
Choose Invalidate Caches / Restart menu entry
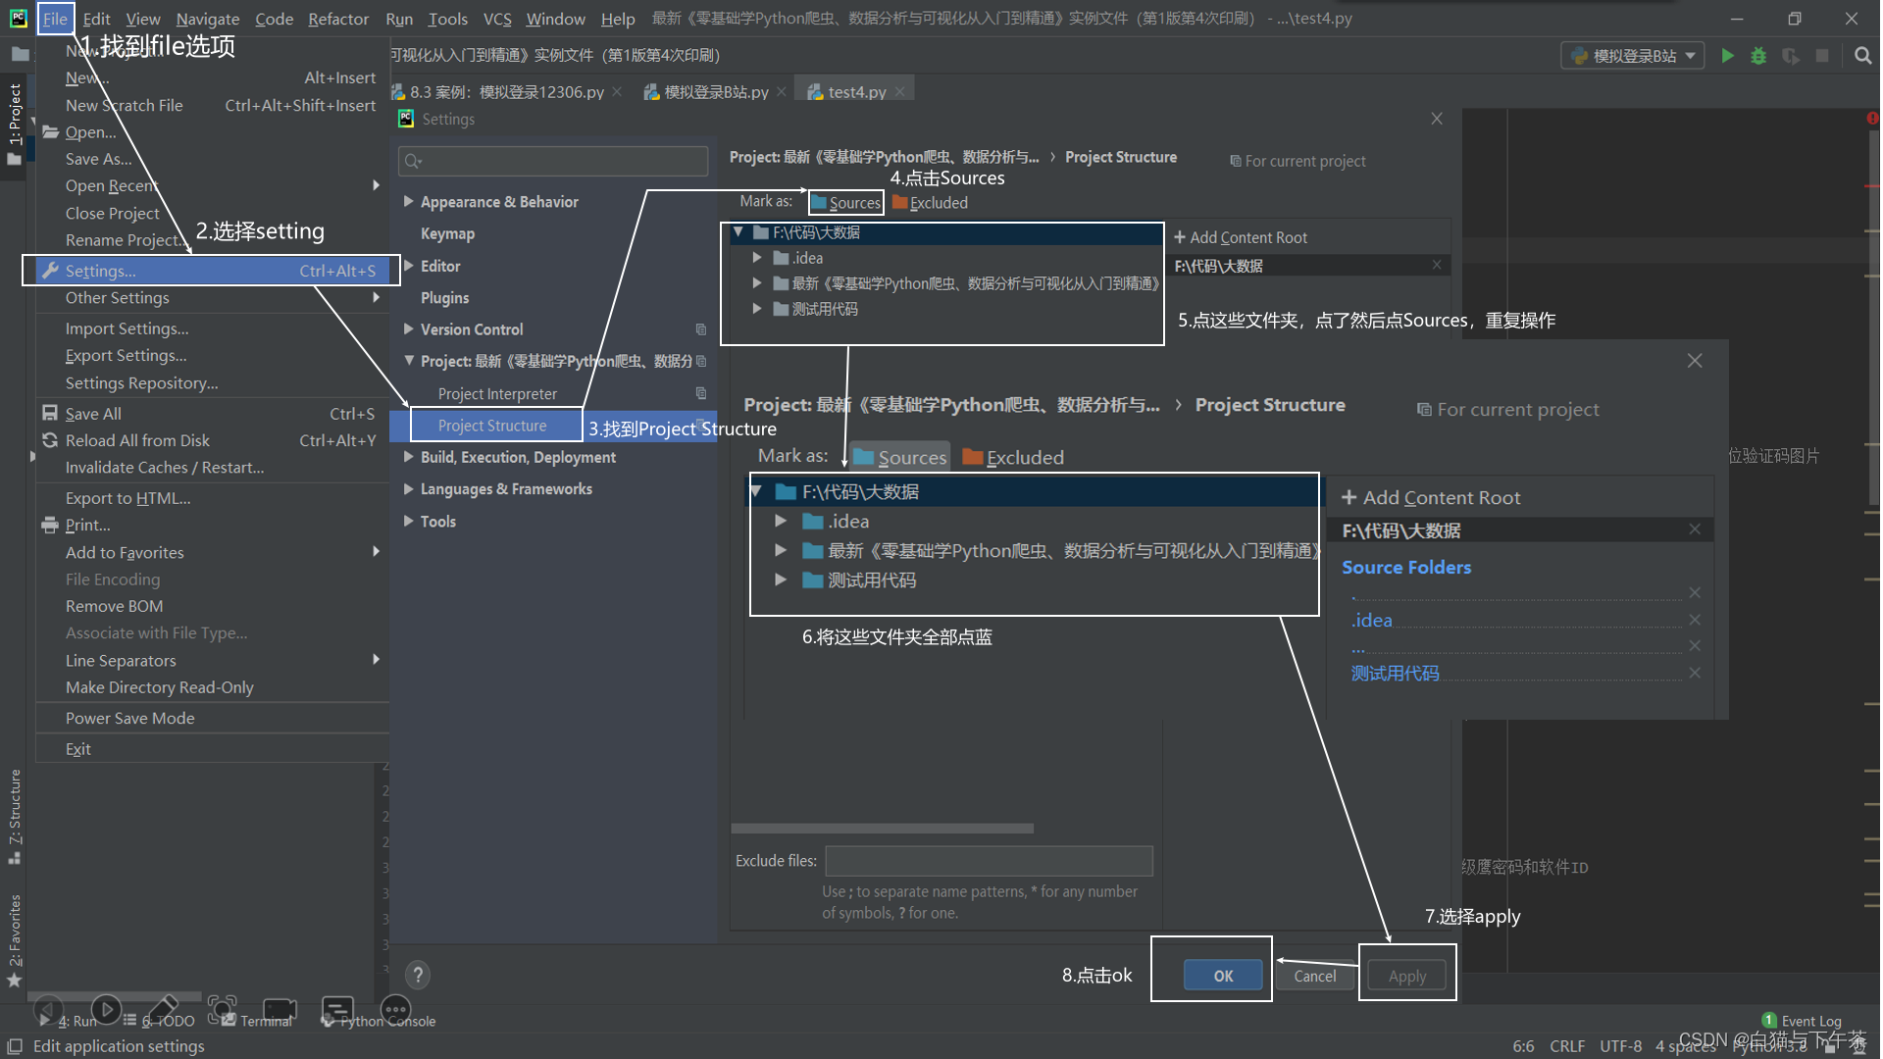click(165, 468)
